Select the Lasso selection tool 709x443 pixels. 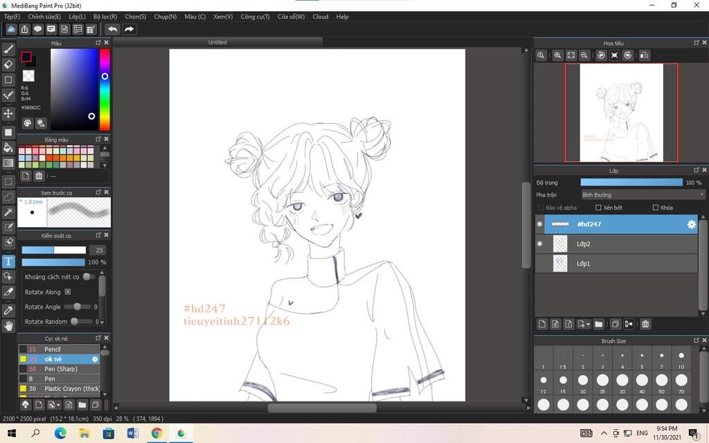pyautogui.click(x=8, y=197)
